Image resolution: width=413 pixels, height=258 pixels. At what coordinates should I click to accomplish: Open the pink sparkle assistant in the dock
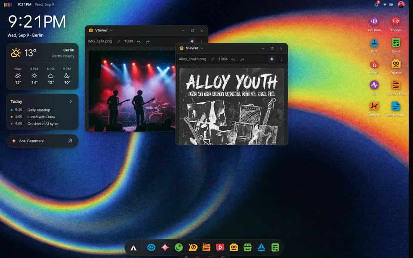coord(165,248)
